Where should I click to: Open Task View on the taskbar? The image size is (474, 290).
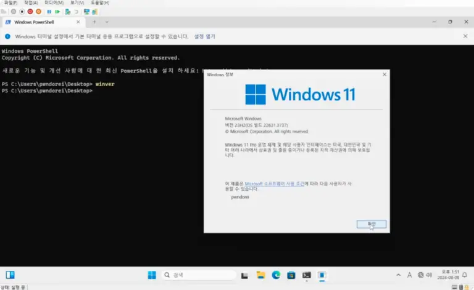pos(244,275)
